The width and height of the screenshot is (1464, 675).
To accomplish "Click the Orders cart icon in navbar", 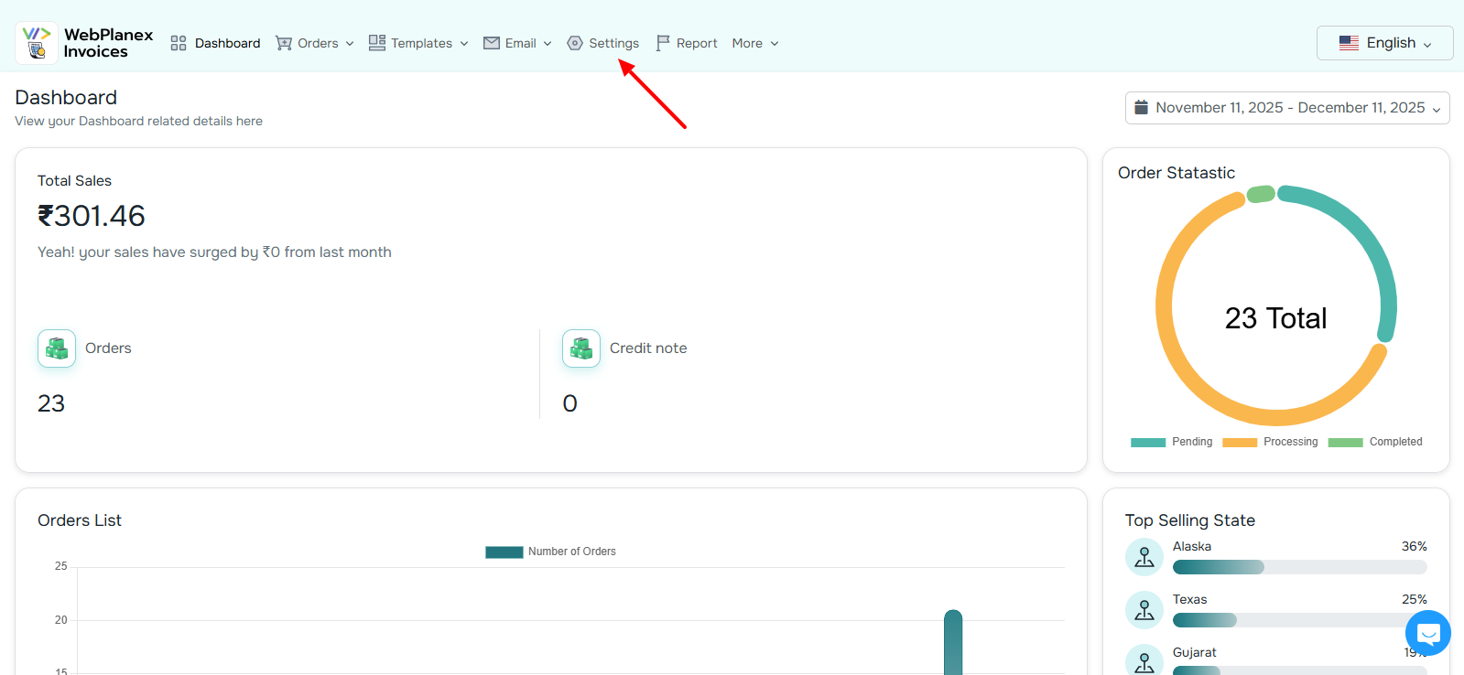I will (284, 43).
